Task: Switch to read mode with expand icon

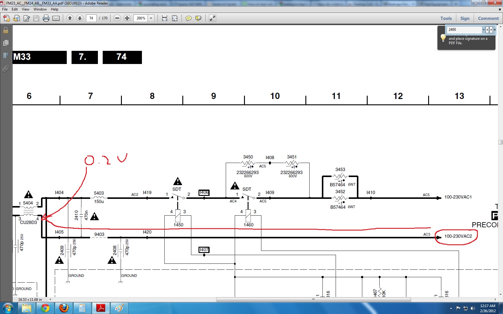Action: 213,18
